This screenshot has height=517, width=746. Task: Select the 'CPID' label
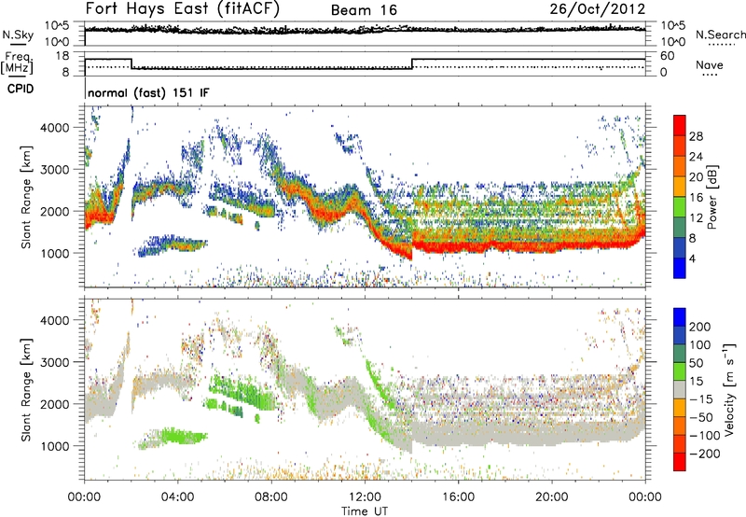point(21,89)
